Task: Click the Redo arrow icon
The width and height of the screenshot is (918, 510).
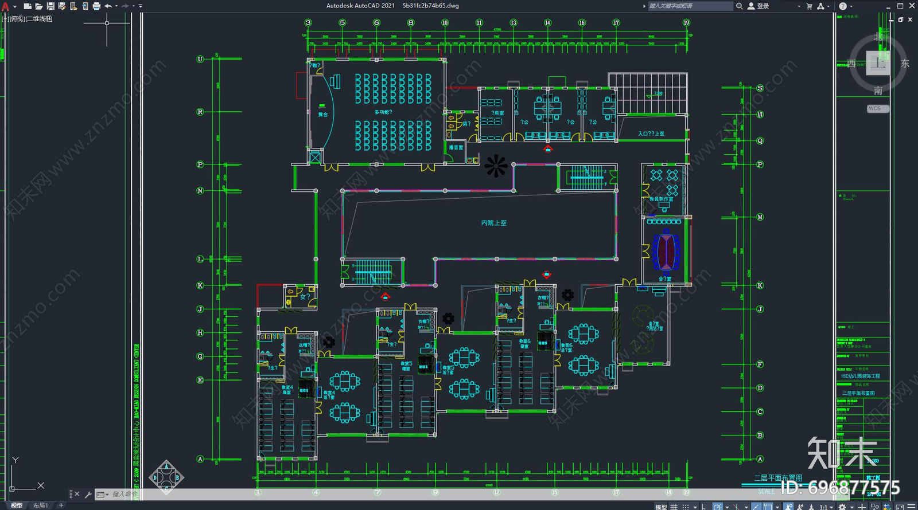Action: point(125,6)
